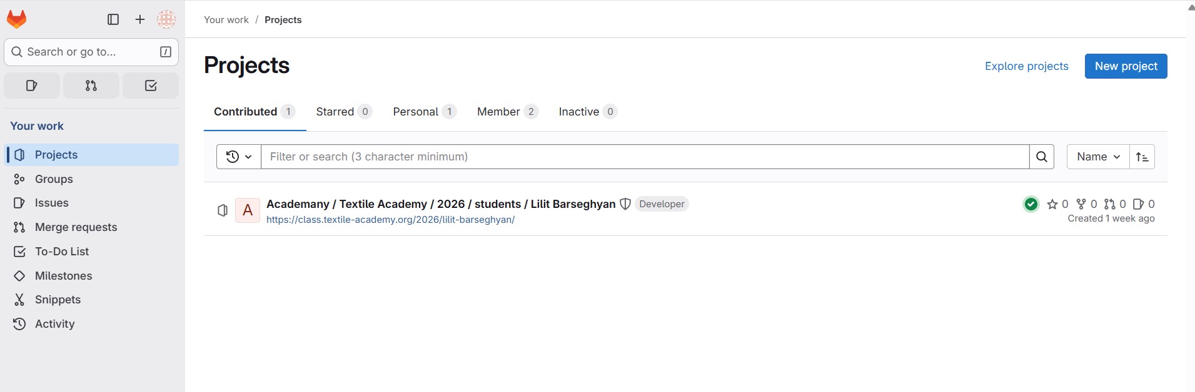Open the Lilit Barseghyan project URL link
1195x392 pixels.
pos(390,220)
